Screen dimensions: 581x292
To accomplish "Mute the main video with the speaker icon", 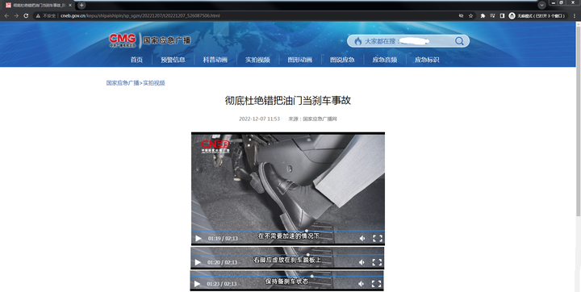I will point(362,238).
